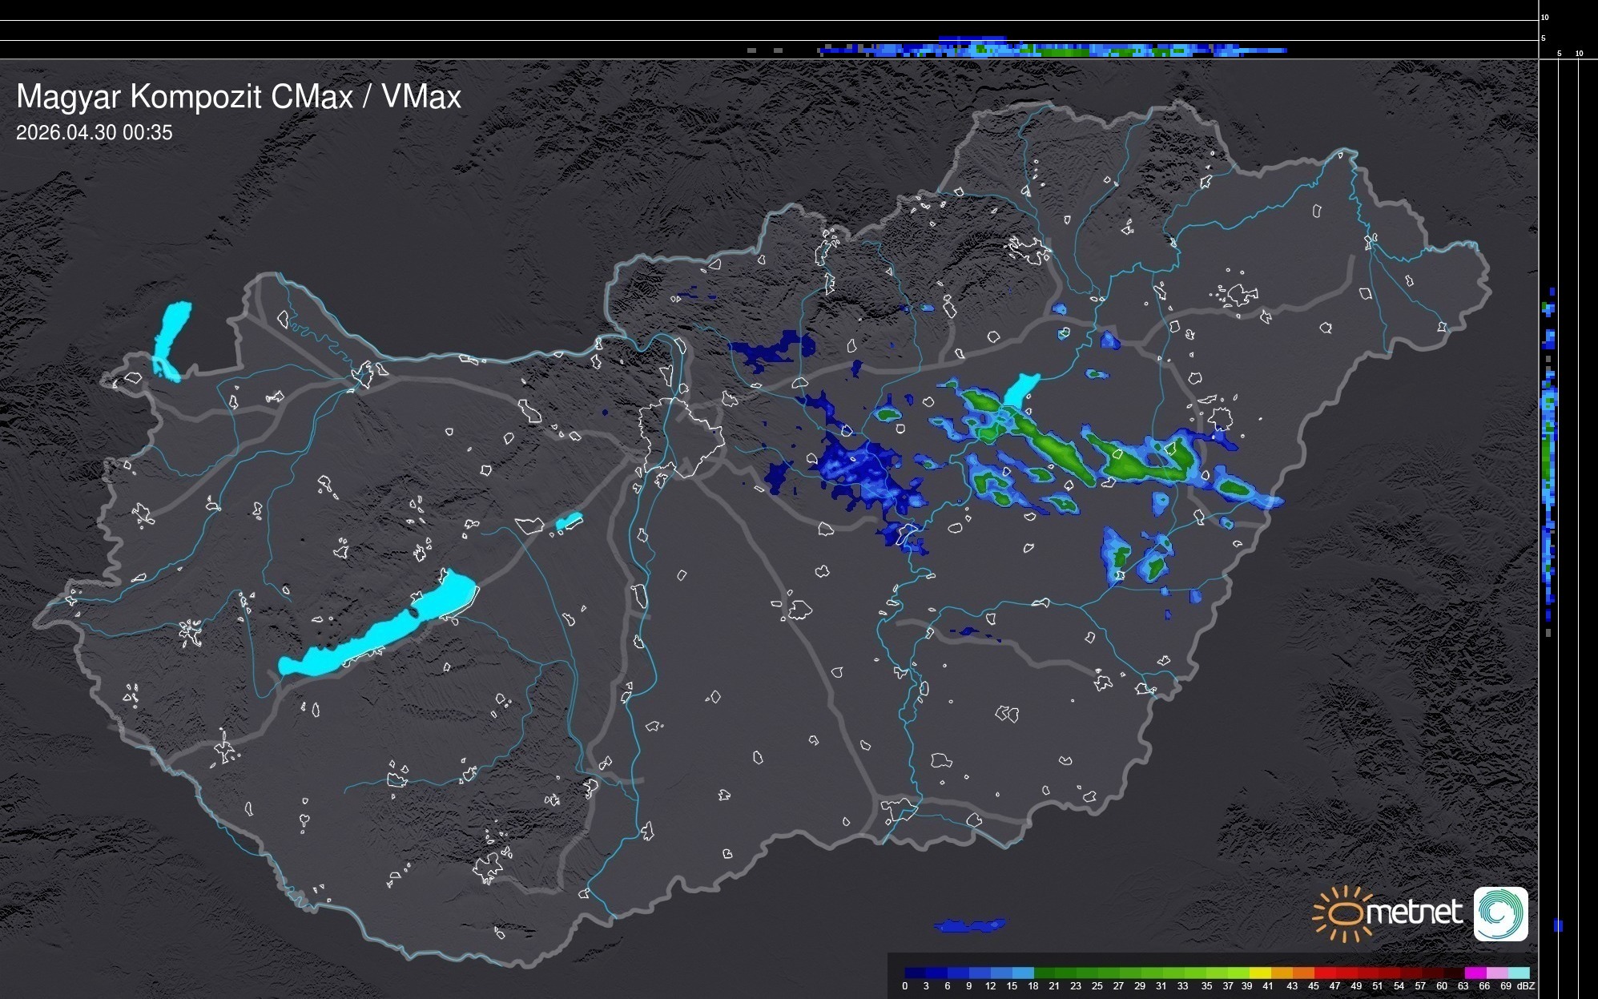Select the yellow 39 dBZ legend swatch
Image resolution: width=1598 pixels, height=999 pixels.
(1259, 973)
